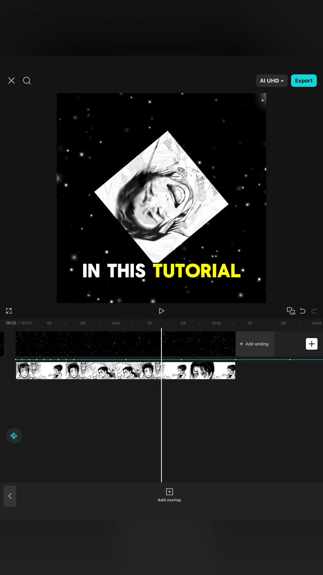Select the rotated manga face image in preview
323x575 pixels.
[161, 197]
